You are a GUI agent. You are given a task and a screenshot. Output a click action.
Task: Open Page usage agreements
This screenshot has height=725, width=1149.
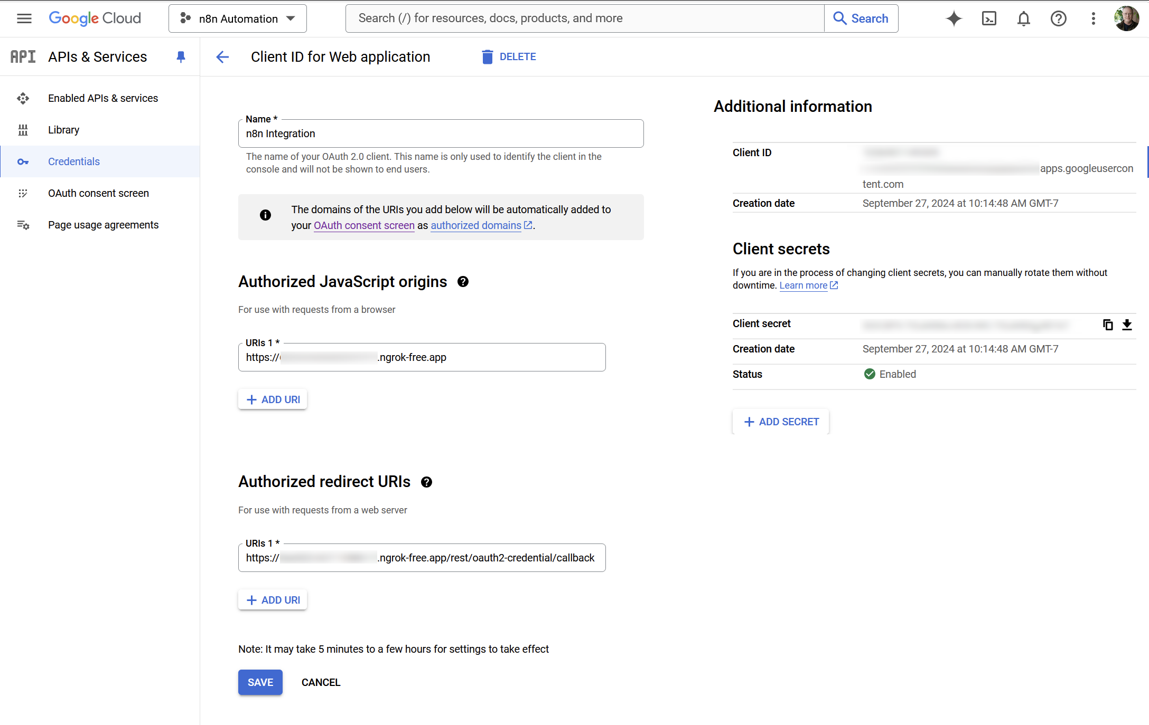point(100,225)
